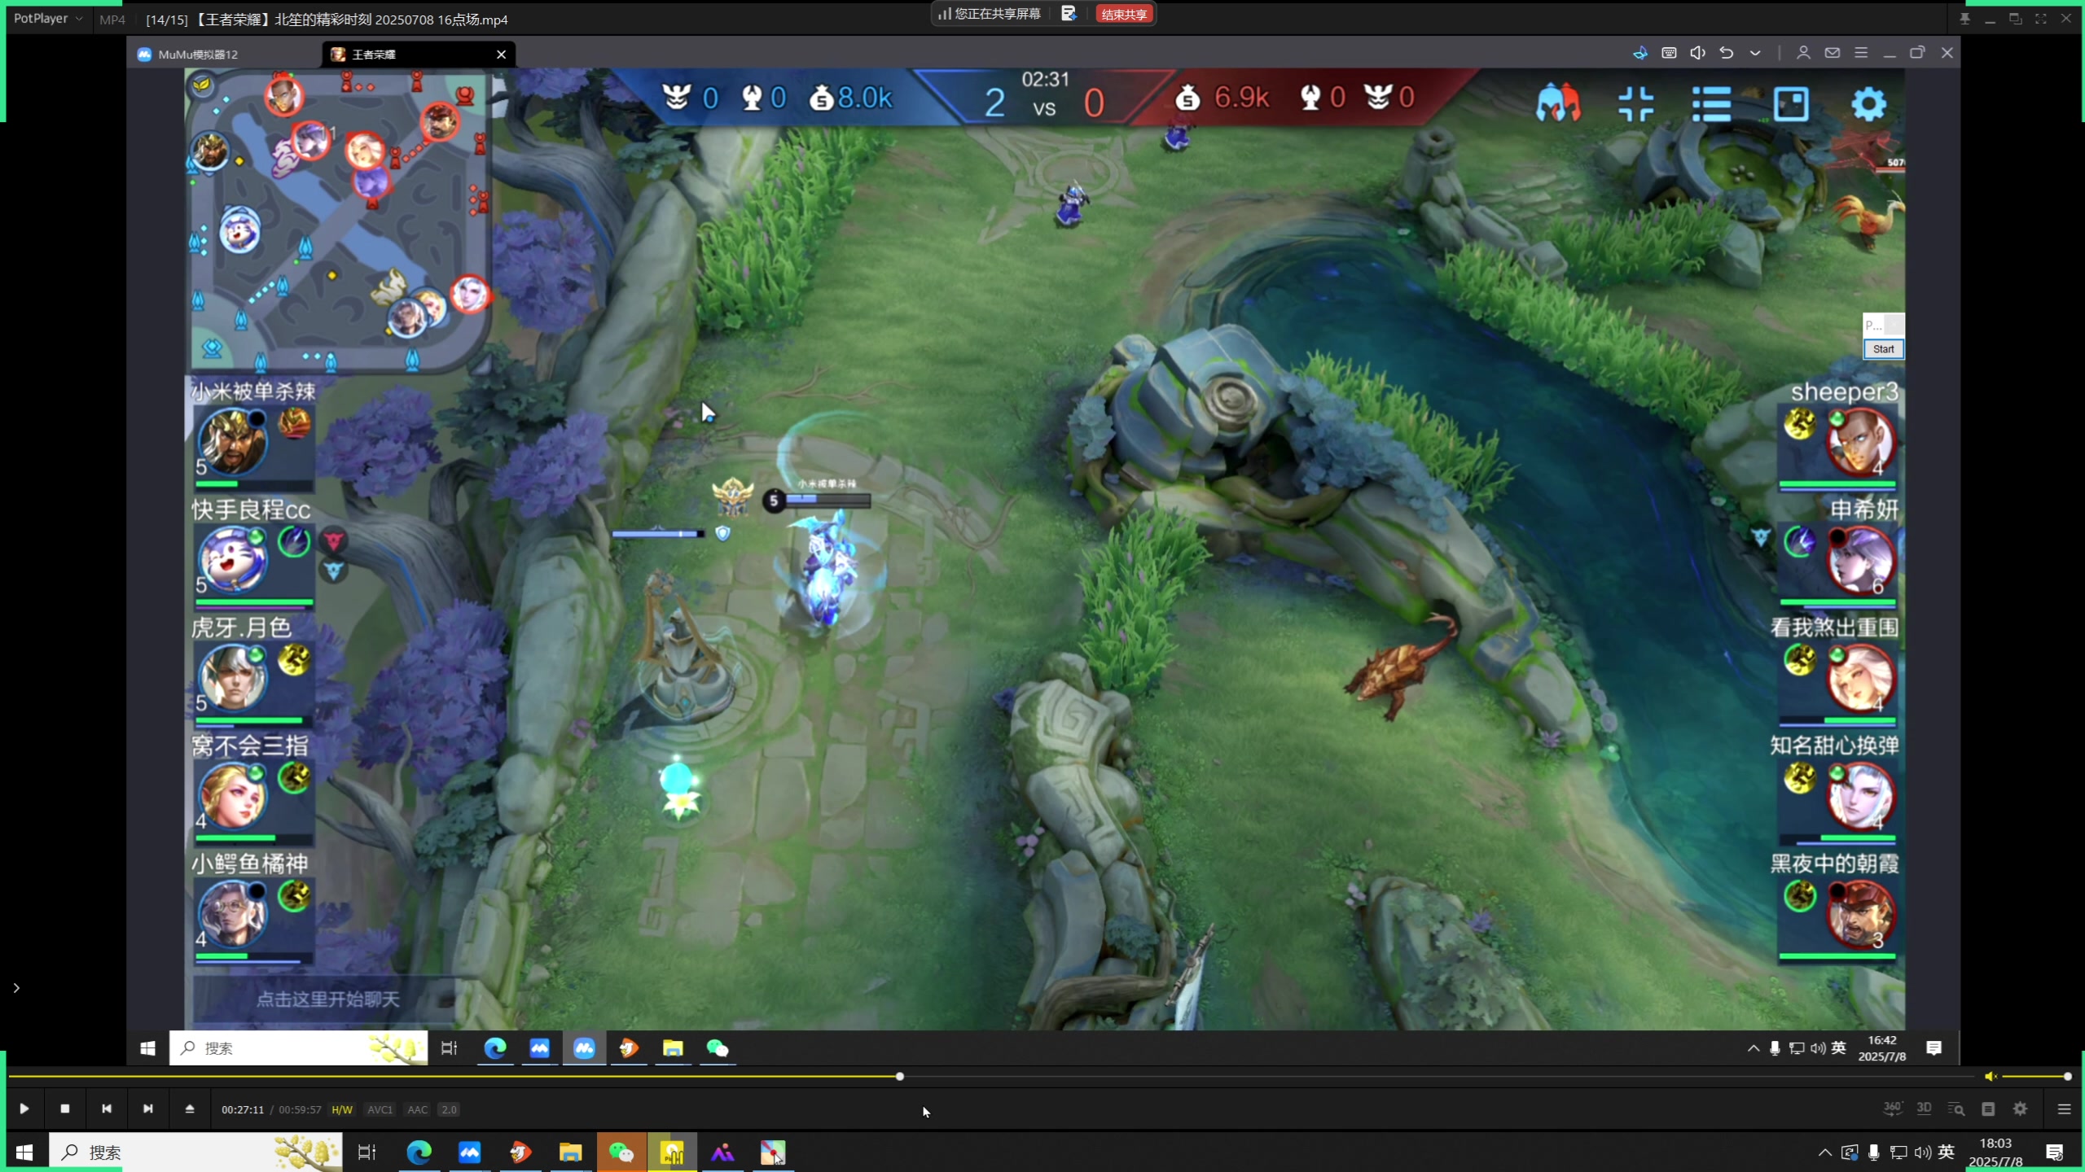Image resolution: width=2085 pixels, height=1172 pixels.
Task: Click the collapse panels arrows icon
Action: pos(1635,104)
